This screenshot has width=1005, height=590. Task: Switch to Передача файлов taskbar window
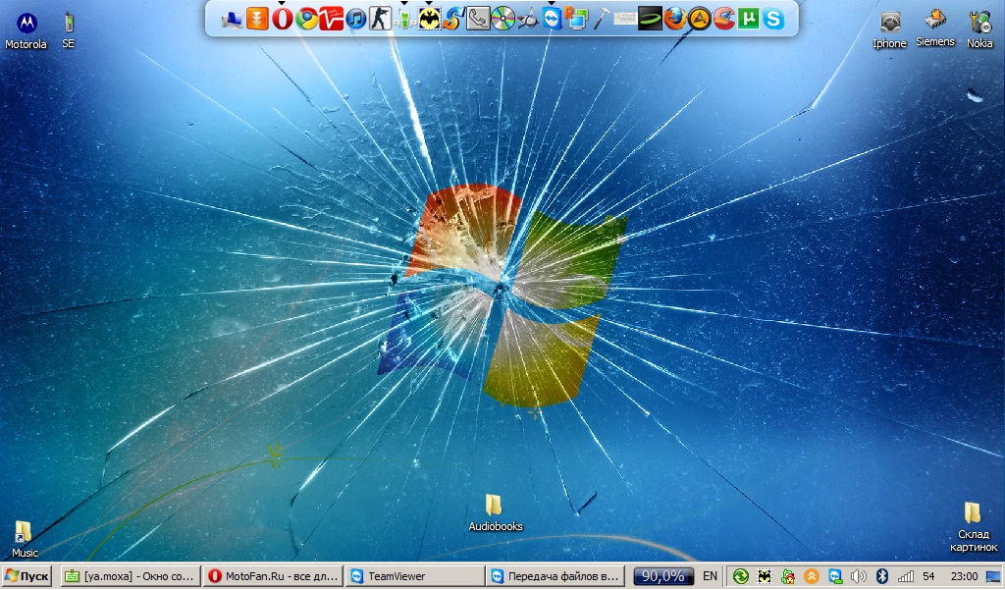click(557, 576)
